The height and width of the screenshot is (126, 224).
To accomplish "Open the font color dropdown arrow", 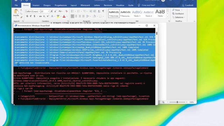I will (67, 16).
